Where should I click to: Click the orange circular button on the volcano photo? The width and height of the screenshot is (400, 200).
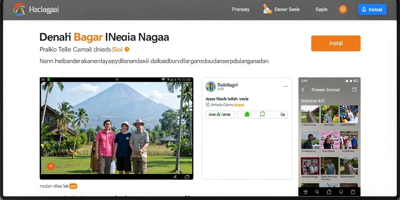(50, 166)
